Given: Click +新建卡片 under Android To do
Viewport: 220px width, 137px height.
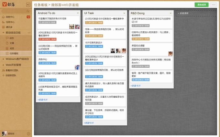Looking at the screenshot, I should coord(43,100).
